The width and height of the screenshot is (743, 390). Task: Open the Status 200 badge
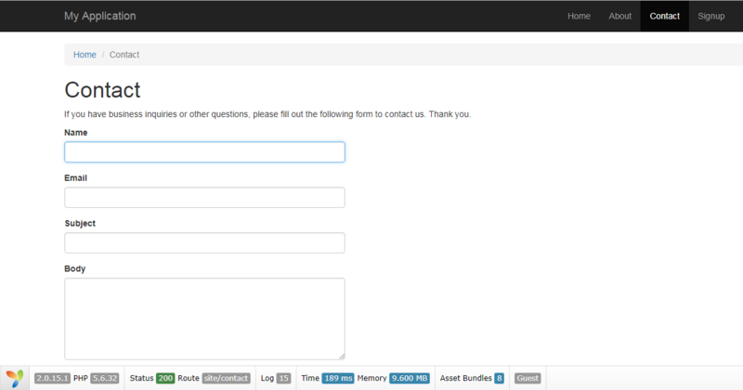pyautogui.click(x=165, y=379)
